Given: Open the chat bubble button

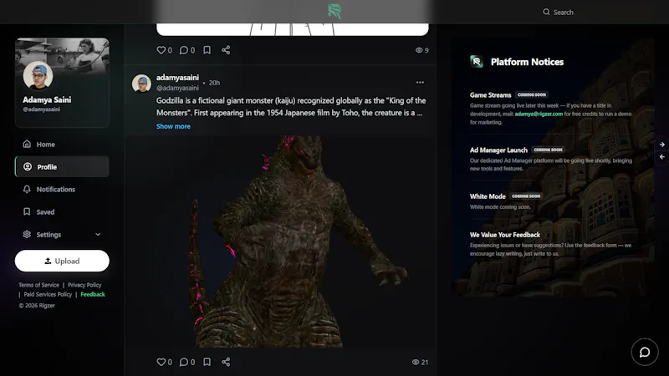Looking at the screenshot, I should [645, 352].
